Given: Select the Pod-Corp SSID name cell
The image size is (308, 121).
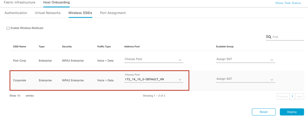Looking at the screenshot, I should pos(20,61).
